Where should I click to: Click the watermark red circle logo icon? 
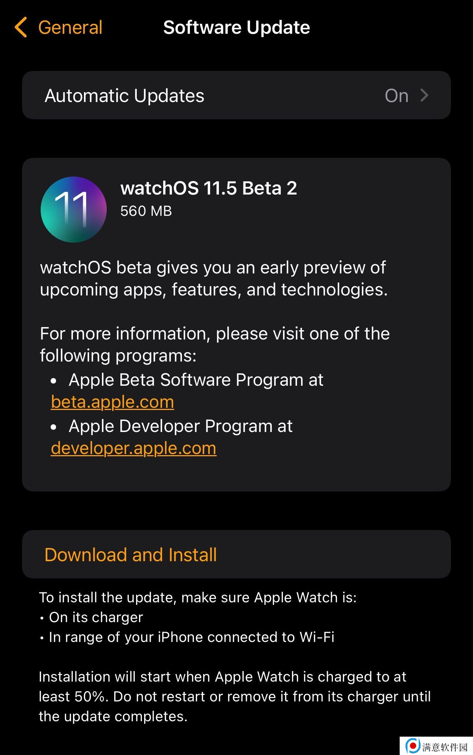coord(413,746)
